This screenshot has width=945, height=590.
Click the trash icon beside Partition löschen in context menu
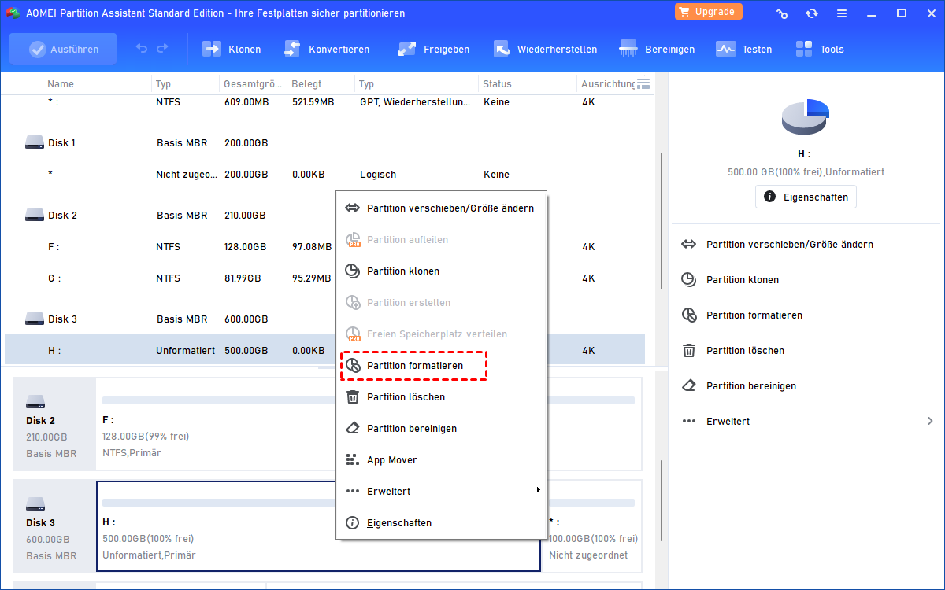tap(353, 397)
